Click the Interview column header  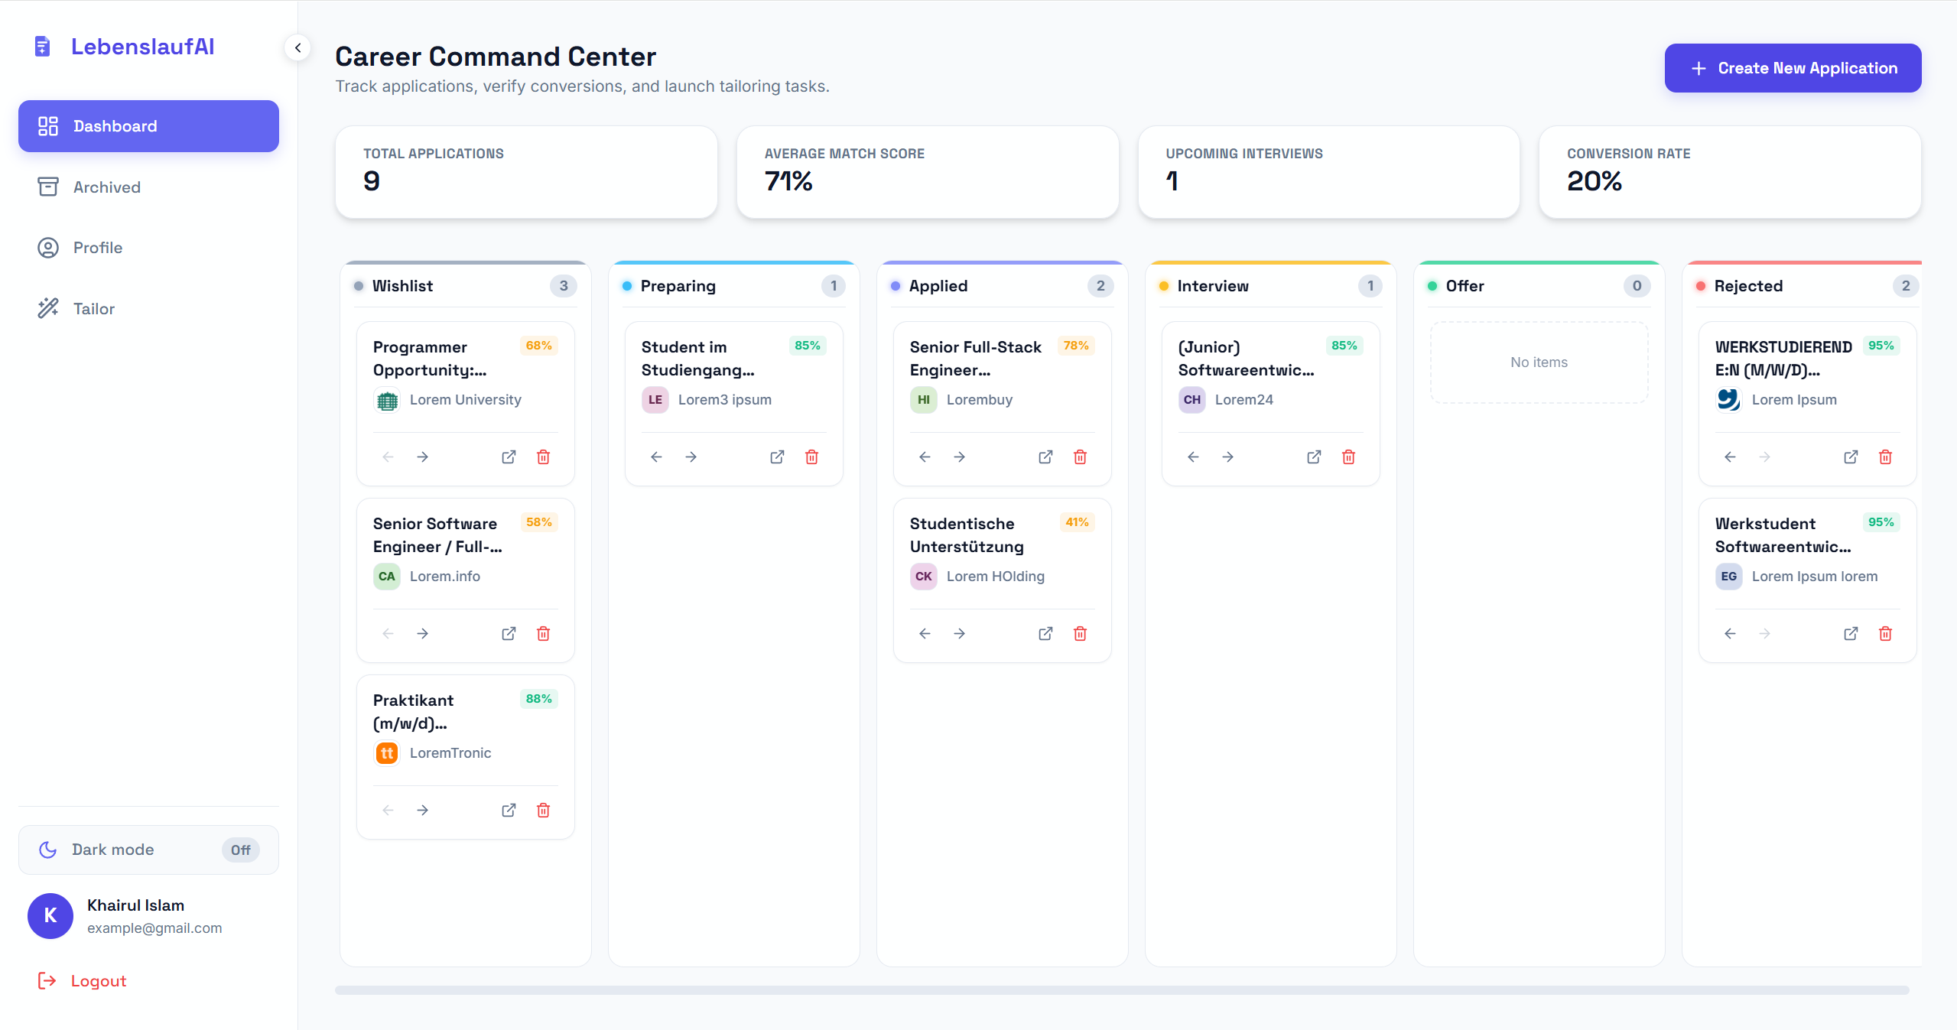pyautogui.click(x=1270, y=286)
